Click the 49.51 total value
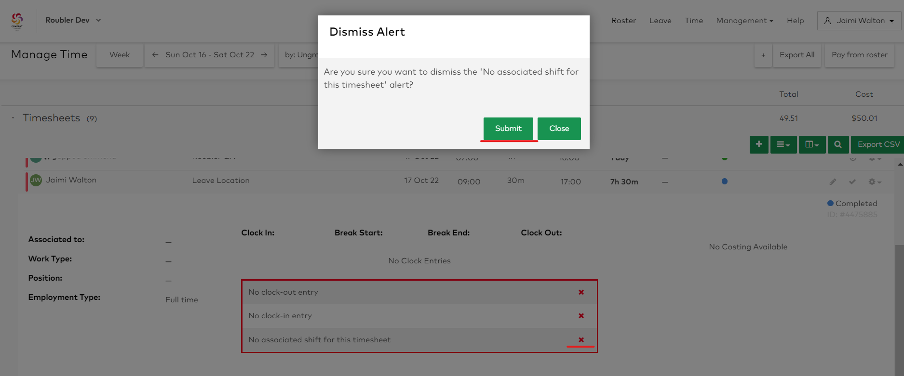The width and height of the screenshot is (904, 376). coord(789,118)
